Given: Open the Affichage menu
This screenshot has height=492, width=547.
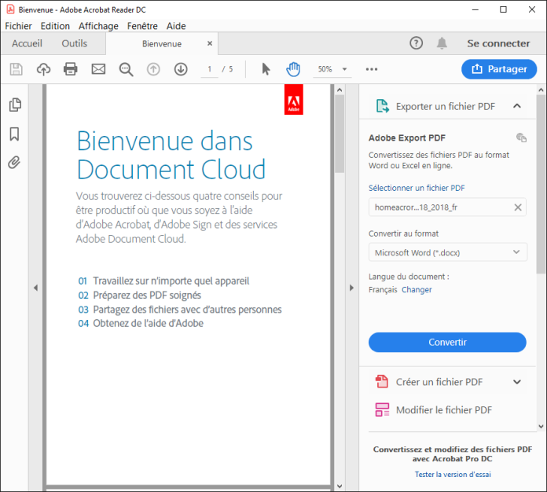Looking at the screenshot, I should pyautogui.click(x=98, y=26).
